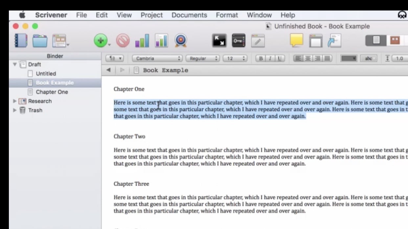The height and width of the screenshot is (229, 408).
Task: Click the window title document proxy icon
Action: coord(269,26)
